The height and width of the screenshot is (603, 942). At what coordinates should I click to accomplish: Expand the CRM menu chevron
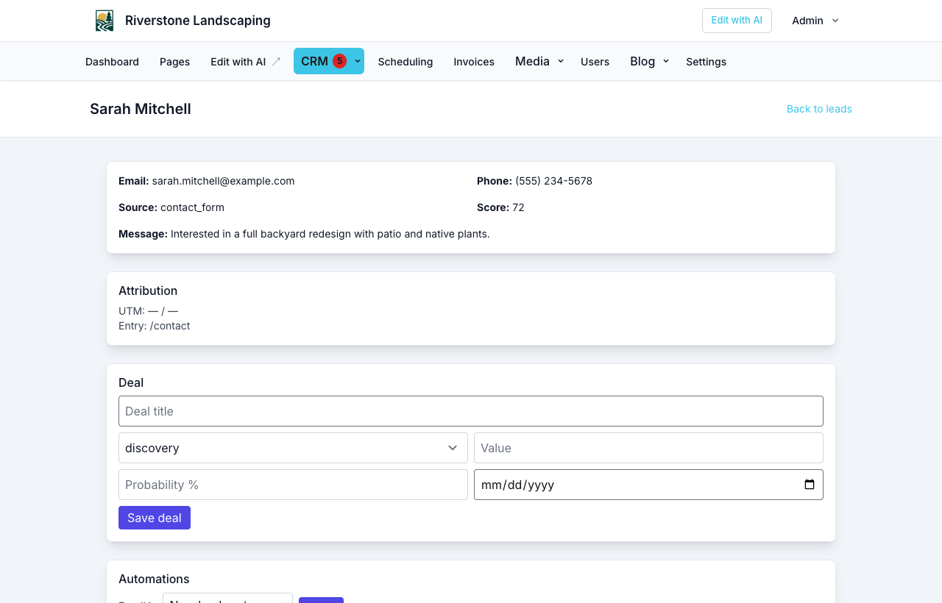tap(358, 61)
